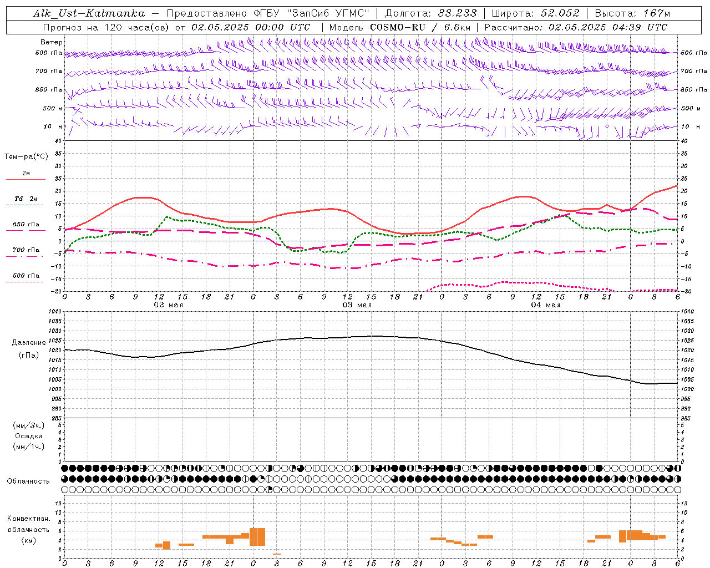
Task: Click the station title Alk_Ust-Kaimanka
Action: point(89,13)
